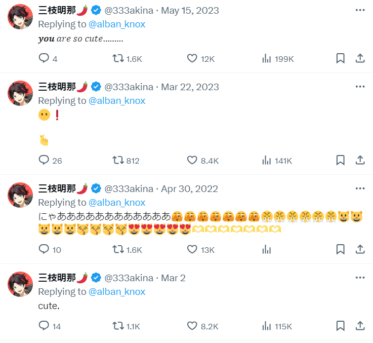
Task: Open more options for May 15, 2023 tweet
Action: click(x=360, y=10)
